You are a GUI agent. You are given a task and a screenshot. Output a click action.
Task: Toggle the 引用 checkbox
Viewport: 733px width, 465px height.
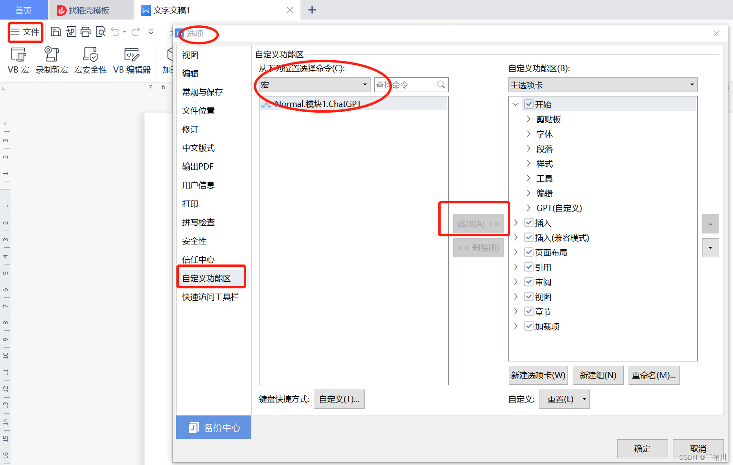click(x=528, y=267)
